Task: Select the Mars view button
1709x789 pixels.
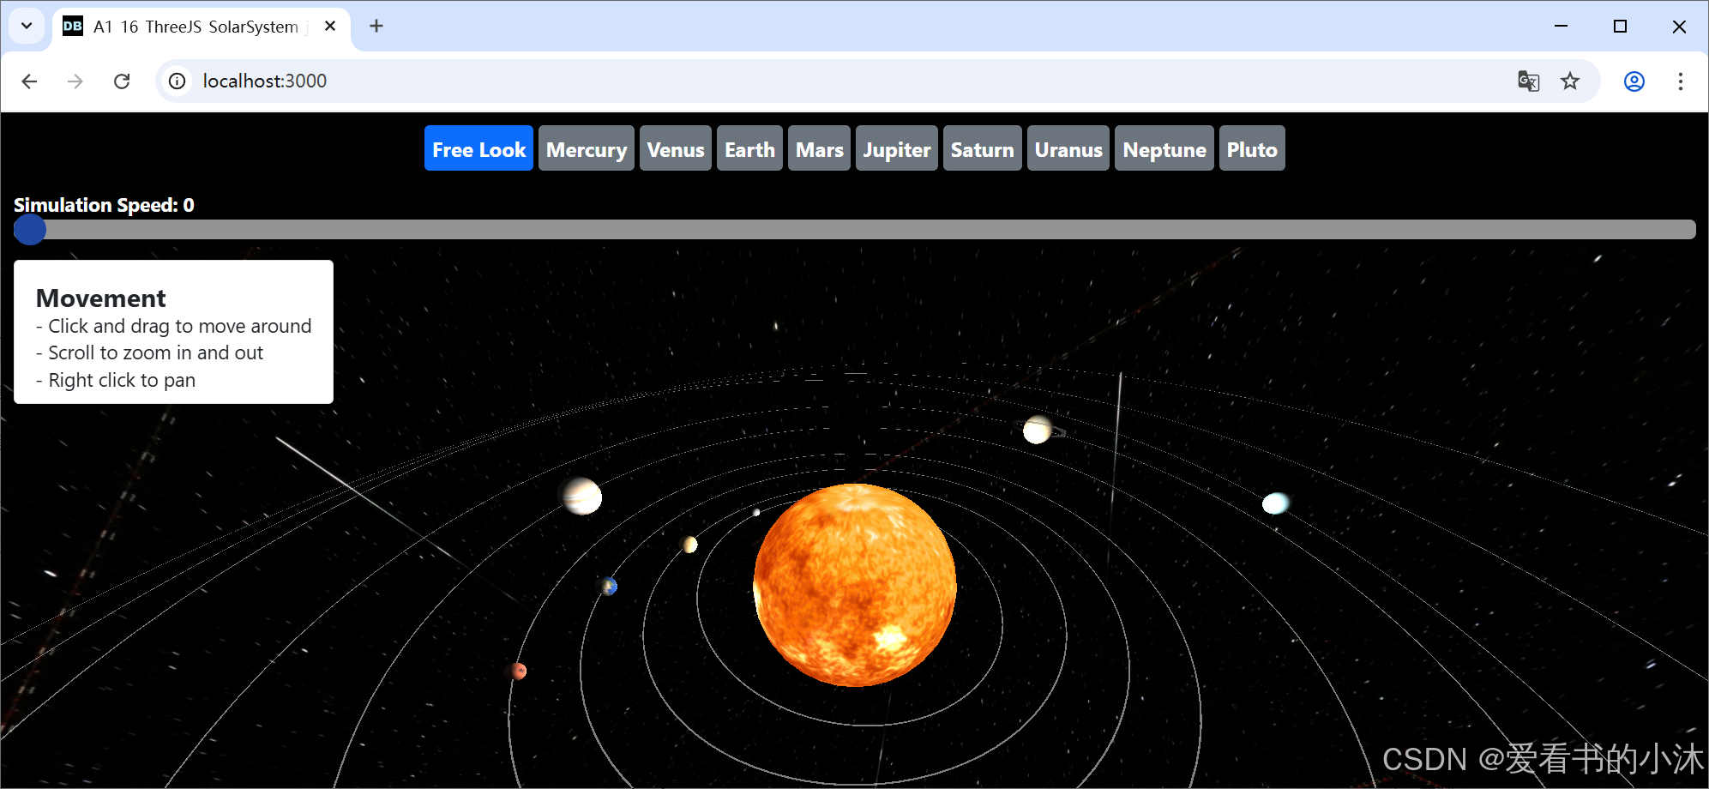Action: click(x=819, y=148)
